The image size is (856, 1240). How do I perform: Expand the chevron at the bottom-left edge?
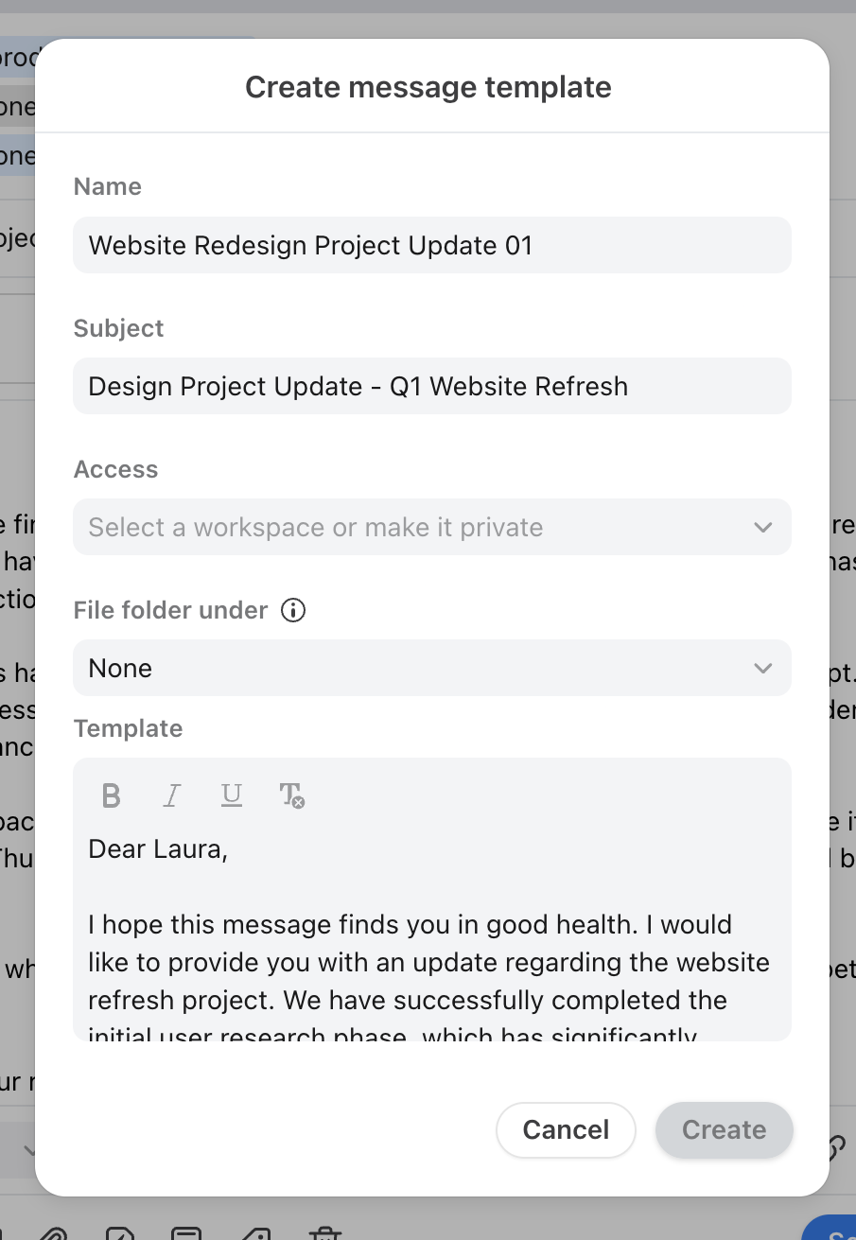[x=28, y=1151]
